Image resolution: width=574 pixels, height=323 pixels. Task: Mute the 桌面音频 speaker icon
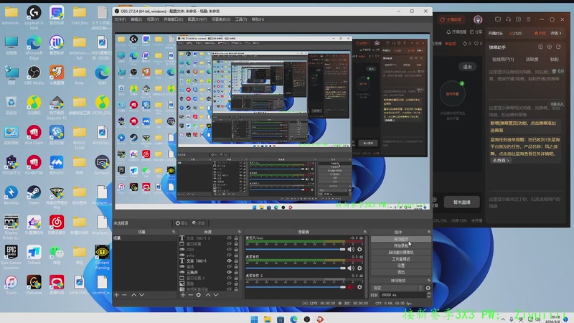coord(351,268)
